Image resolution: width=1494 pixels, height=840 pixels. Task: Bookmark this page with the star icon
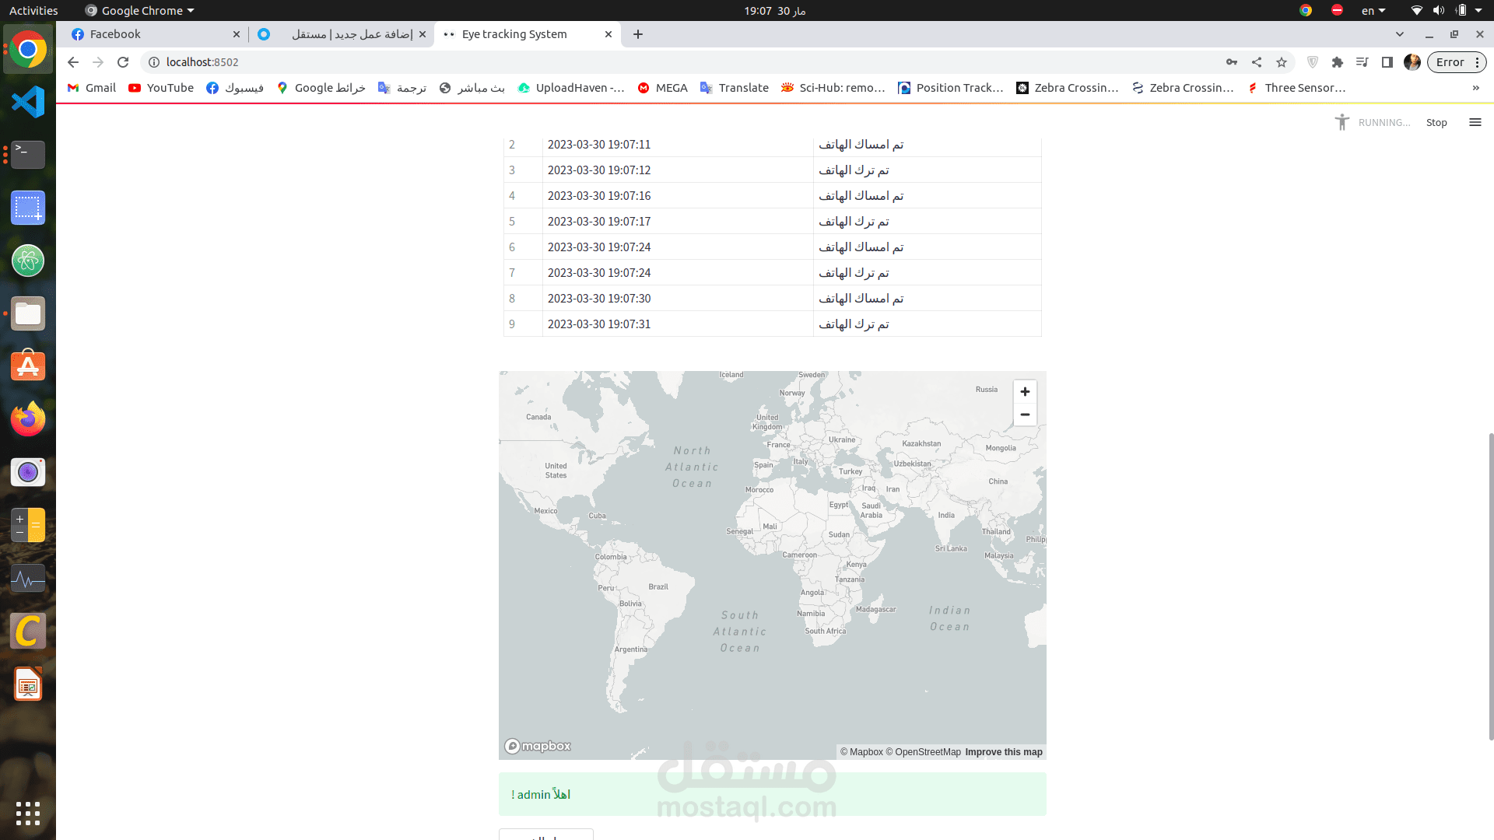tap(1282, 62)
